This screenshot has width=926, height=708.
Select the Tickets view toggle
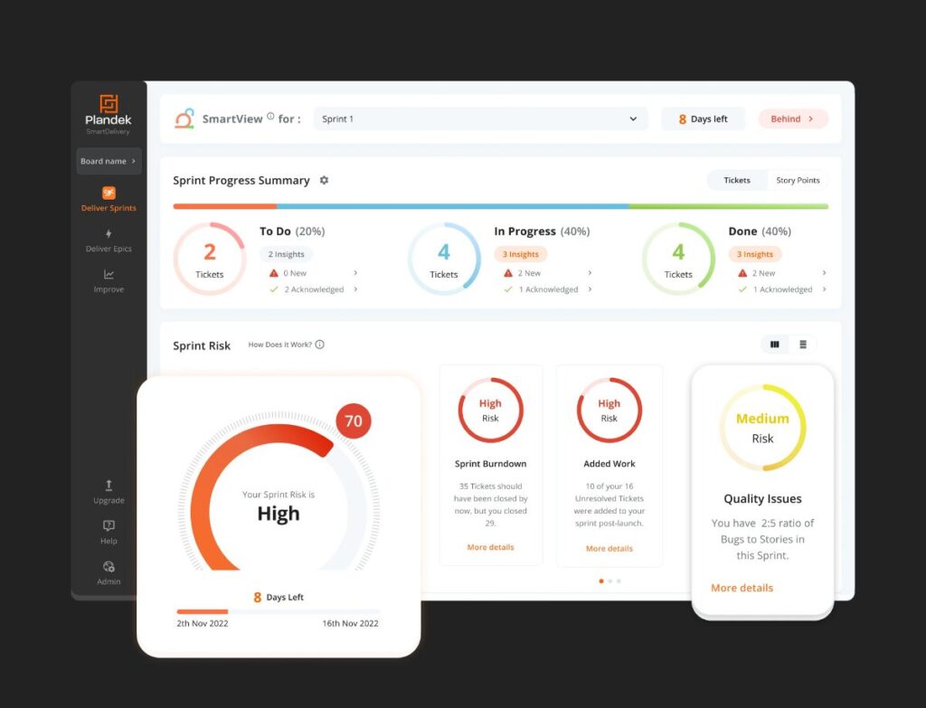(x=737, y=181)
